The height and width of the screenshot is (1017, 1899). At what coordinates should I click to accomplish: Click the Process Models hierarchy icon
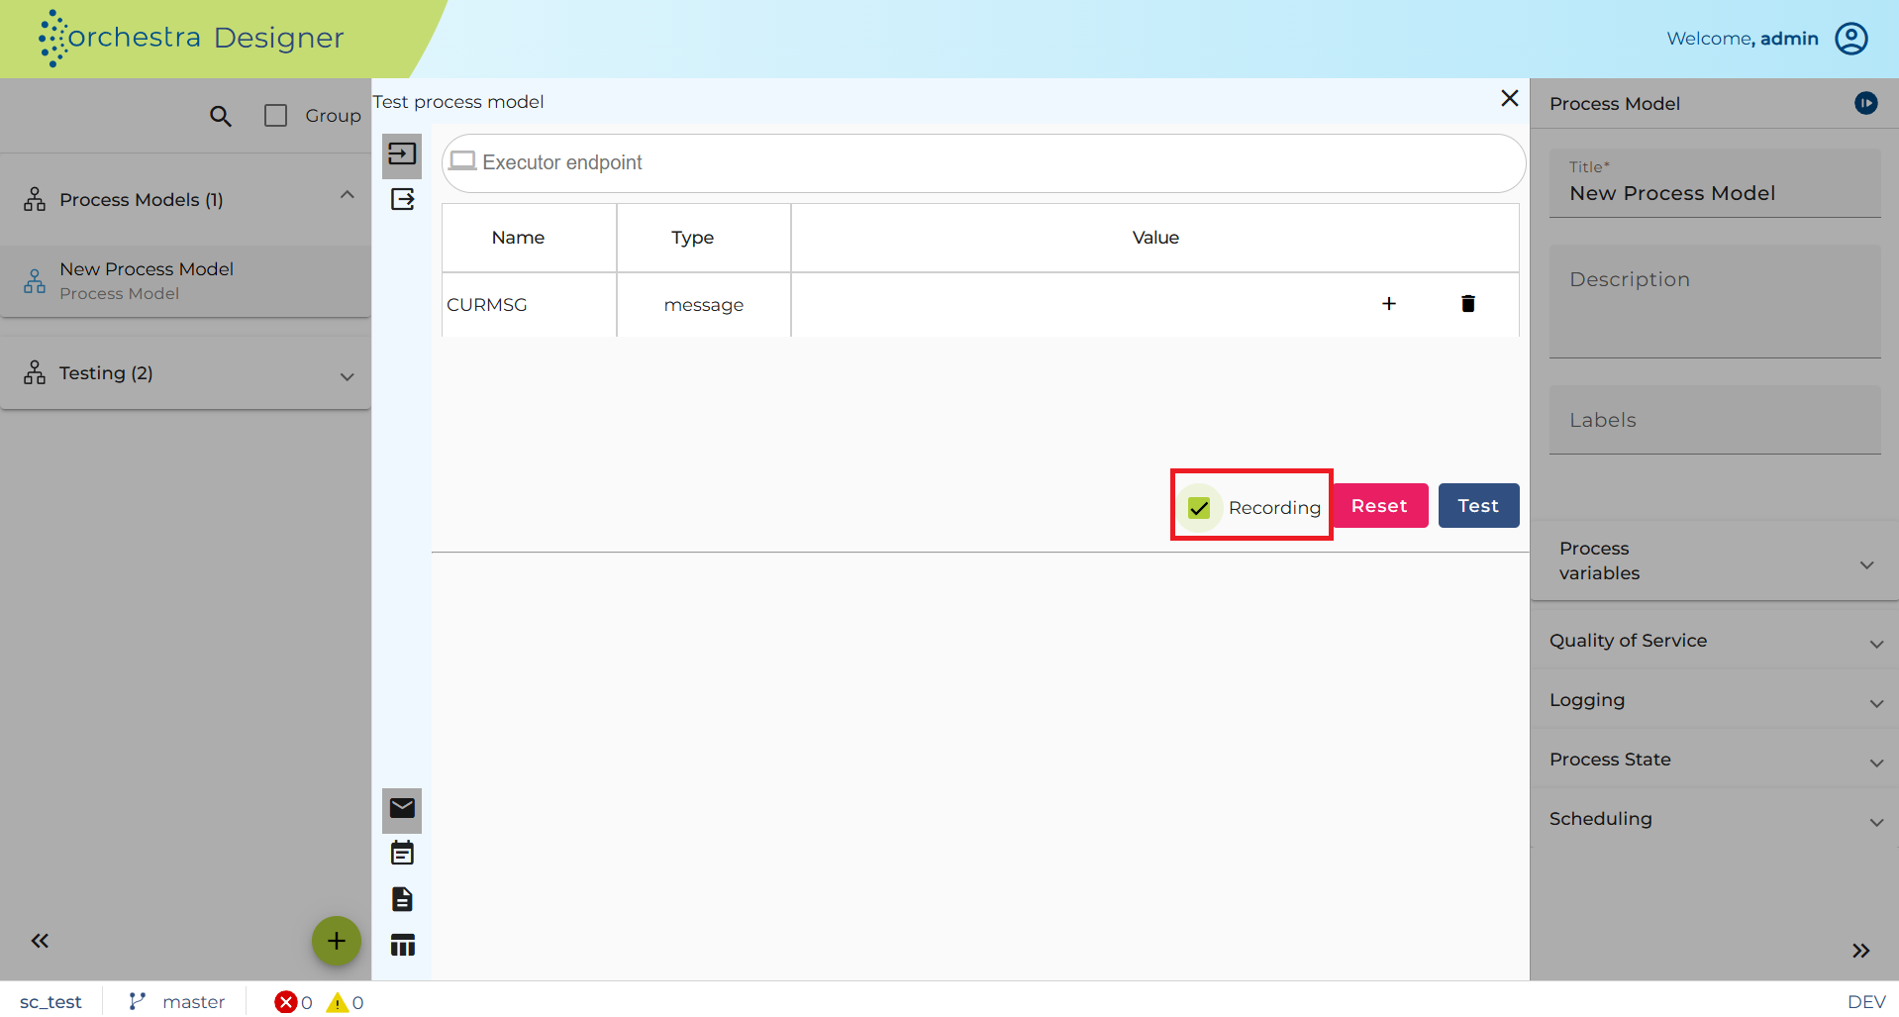[35, 199]
